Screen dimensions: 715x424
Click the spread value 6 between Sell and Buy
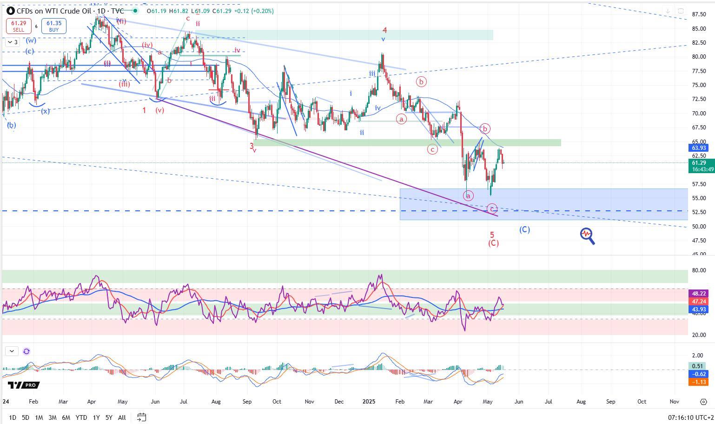(x=36, y=26)
